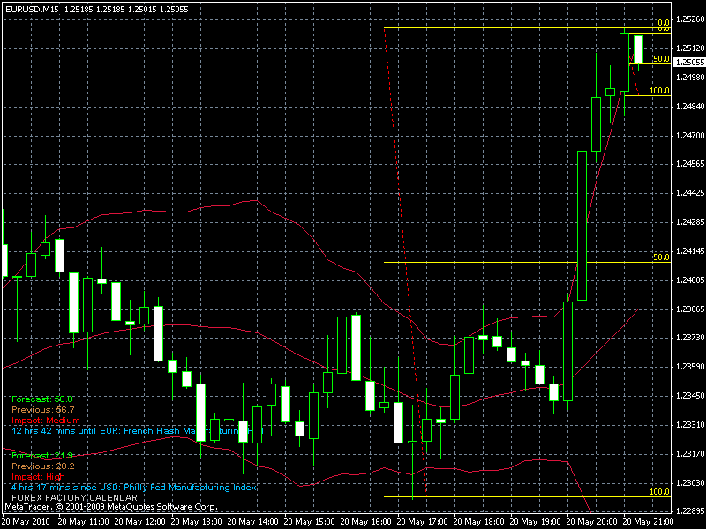Click the '20 May 16:00' time label
Viewport: 706px width, 529px height.
click(x=365, y=522)
